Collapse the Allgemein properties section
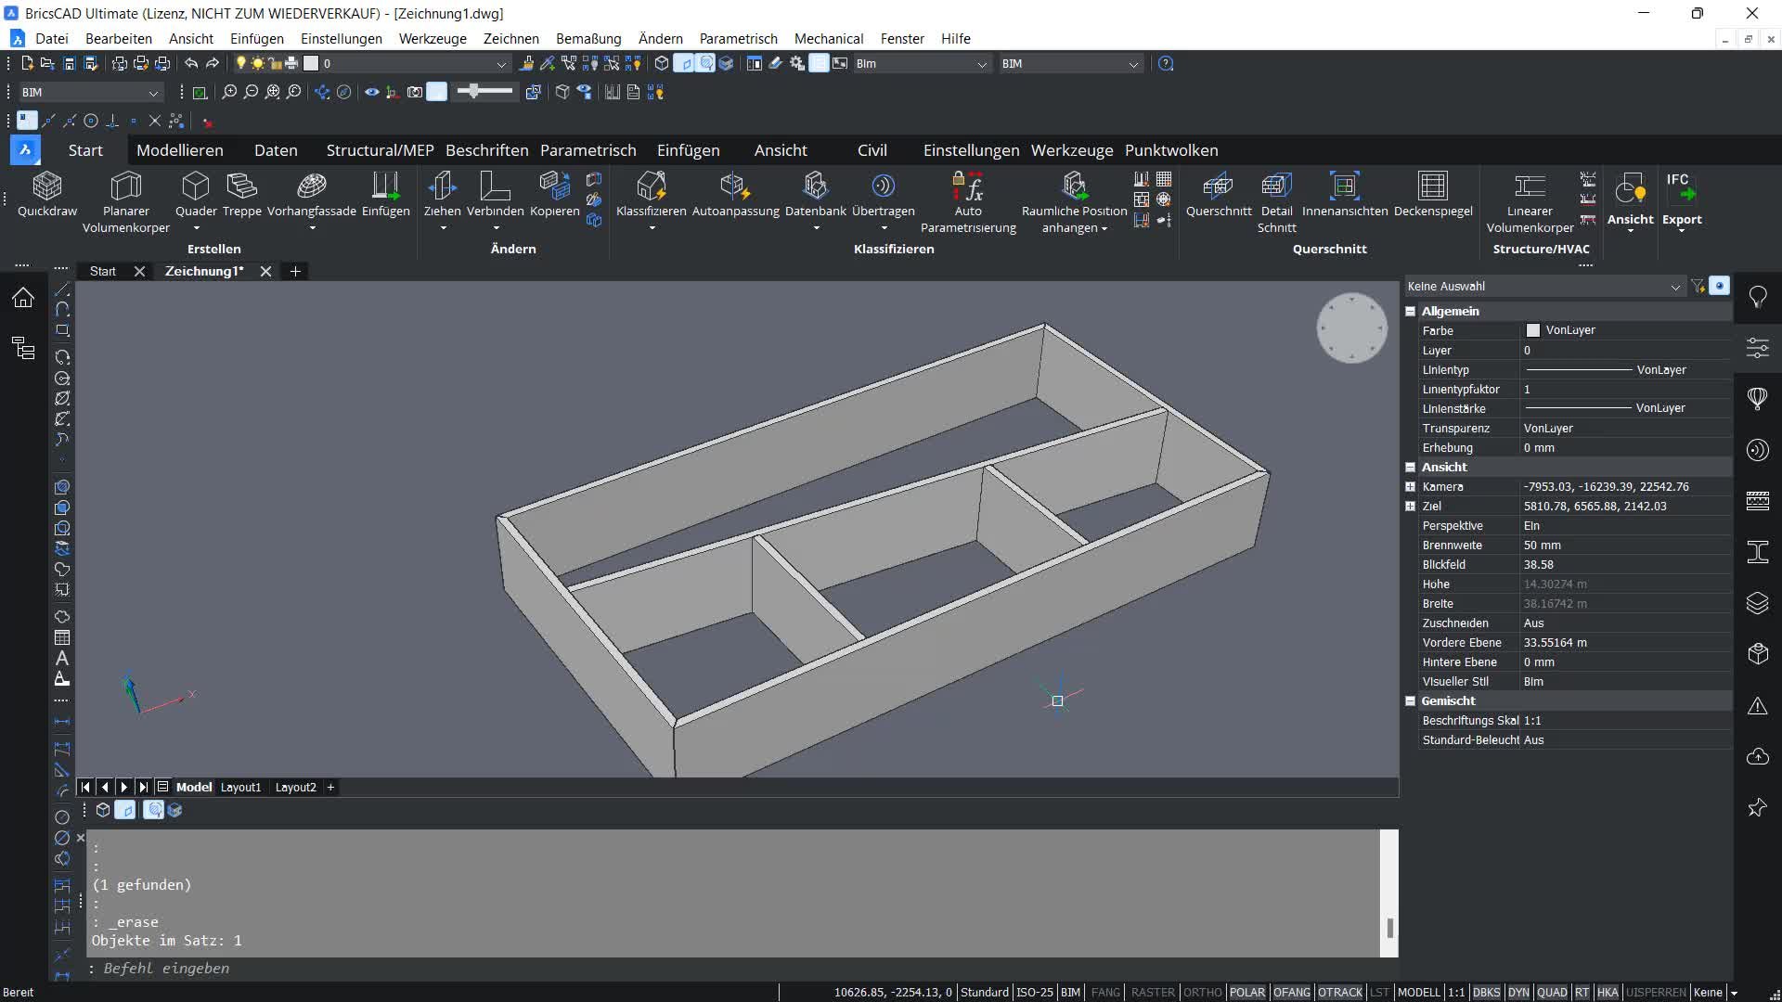Viewport: 1782px width, 1002px height. tap(1410, 312)
